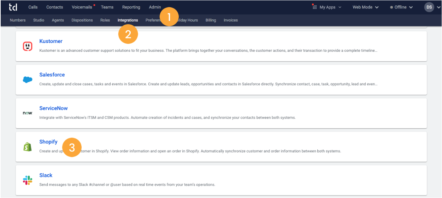
Task: Change the Offline status dropdown
Action: pyautogui.click(x=401, y=7)
